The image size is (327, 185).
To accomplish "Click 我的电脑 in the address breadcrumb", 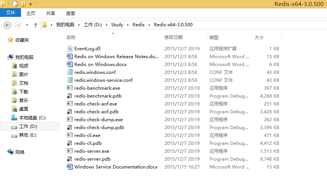I will tap(65, 25).
